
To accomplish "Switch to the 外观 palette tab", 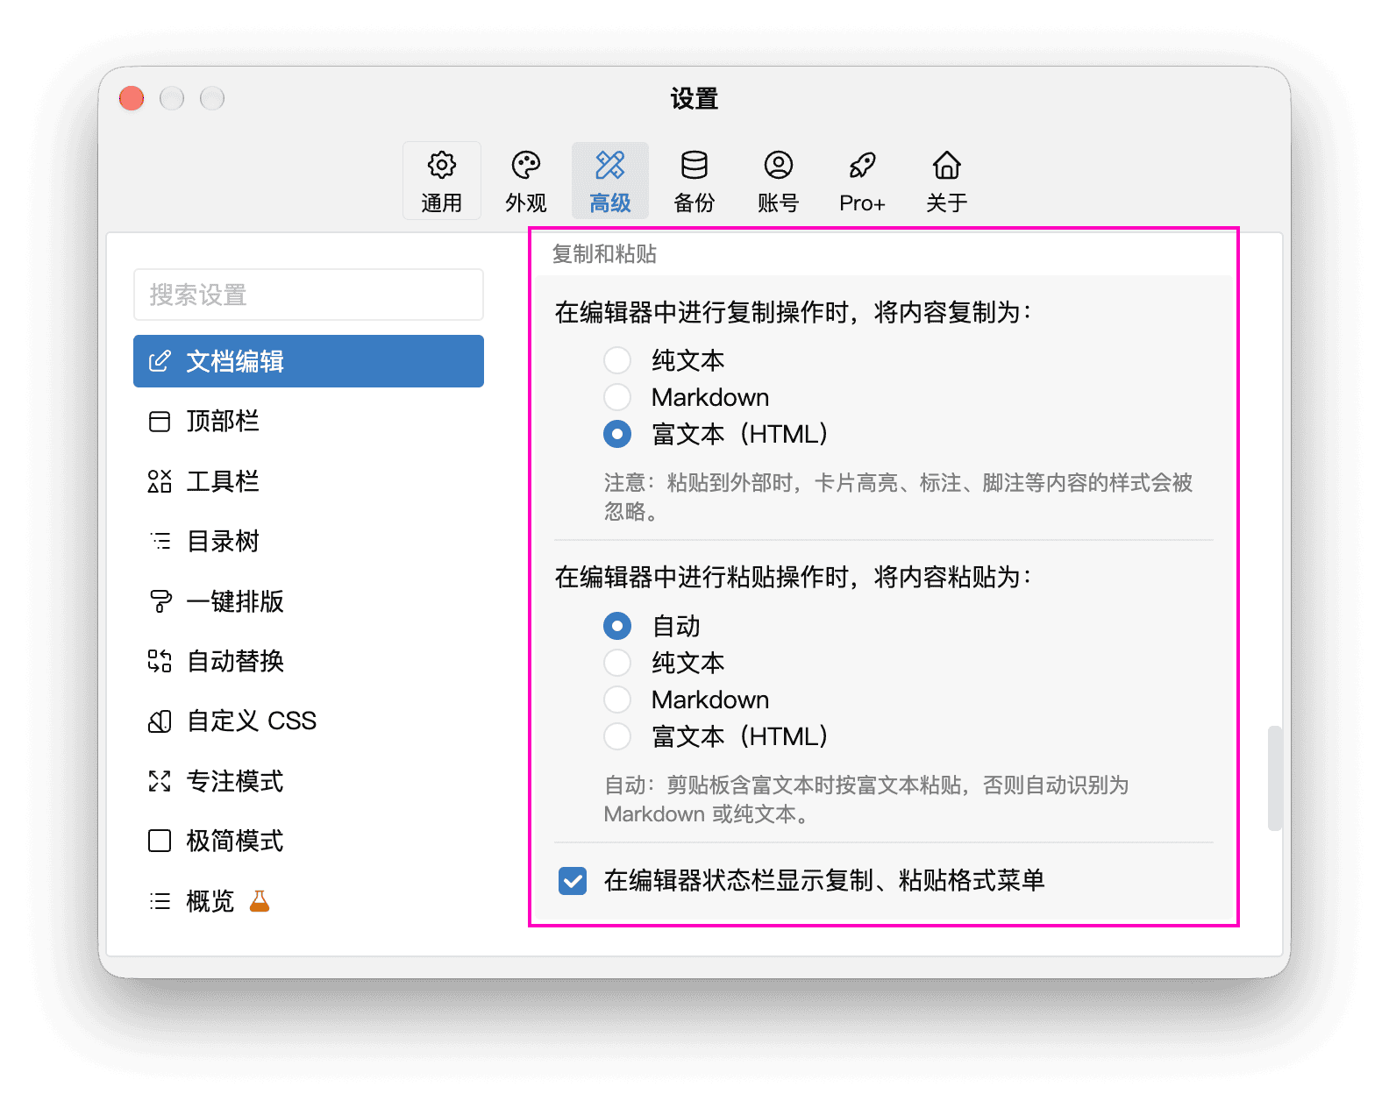I will tap(526, 181).
